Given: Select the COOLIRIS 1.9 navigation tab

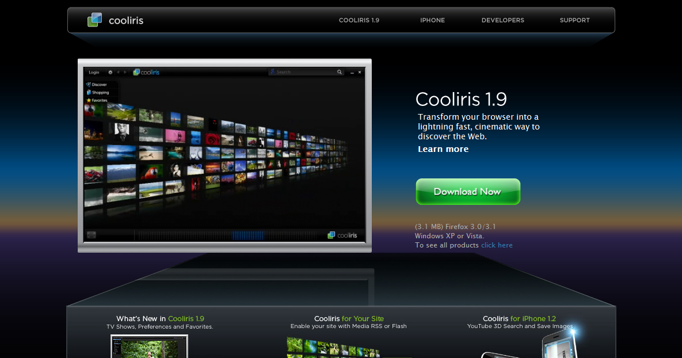Looking at the screenshot, I should pyautogui.click(x=359, y=20).
